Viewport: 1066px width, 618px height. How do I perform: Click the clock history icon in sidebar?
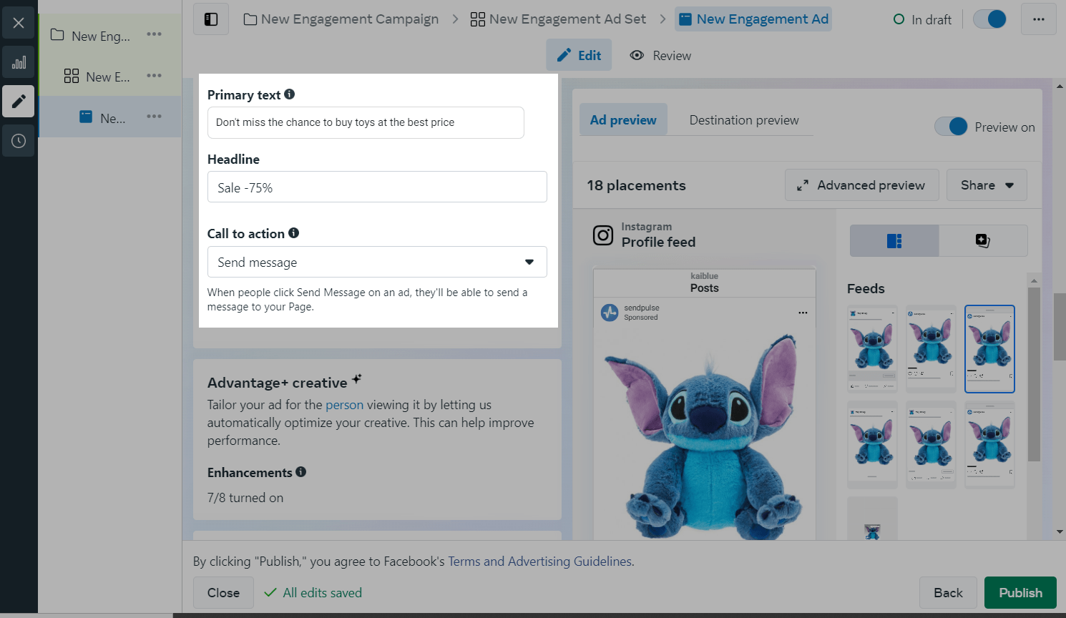pyautogui.click(x=19, y=141)
